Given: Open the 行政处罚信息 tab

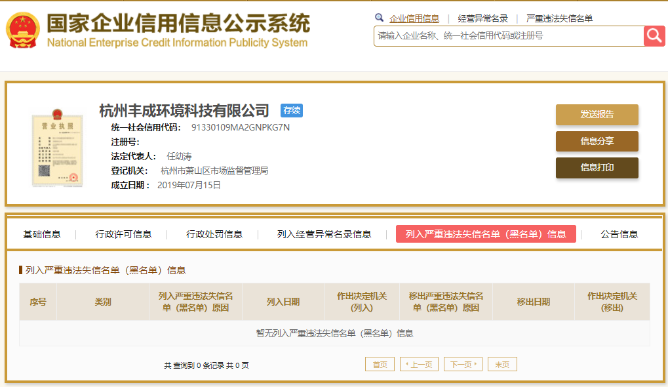Looking at the screenshot, I should pyautogui.click(x=214, y=234).
